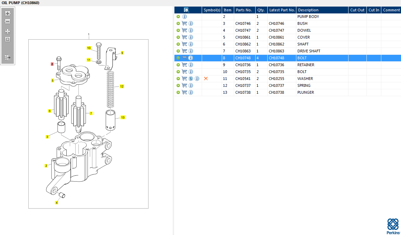Click parts number CH10862
The image size is (401, 235).
(x=243, y=44)
